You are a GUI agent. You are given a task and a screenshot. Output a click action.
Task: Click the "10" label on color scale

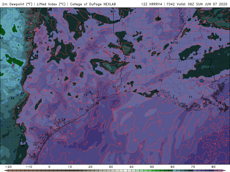click(70, 167)
